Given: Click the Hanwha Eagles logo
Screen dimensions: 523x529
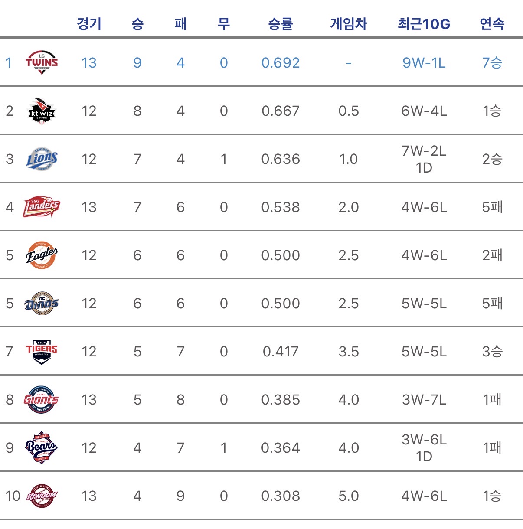Looking at the screenshot, I should click(42, 255).
